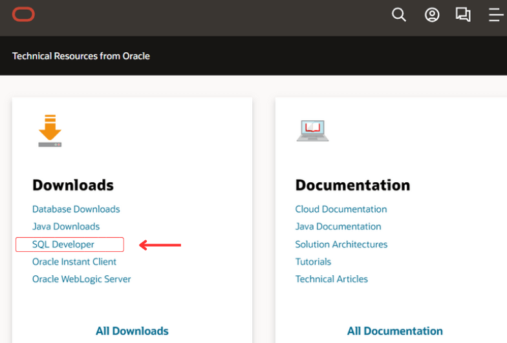Open Java Documentation link
Image resolution: width=507 pixels, height=343 pixels.
click(338, 226)
